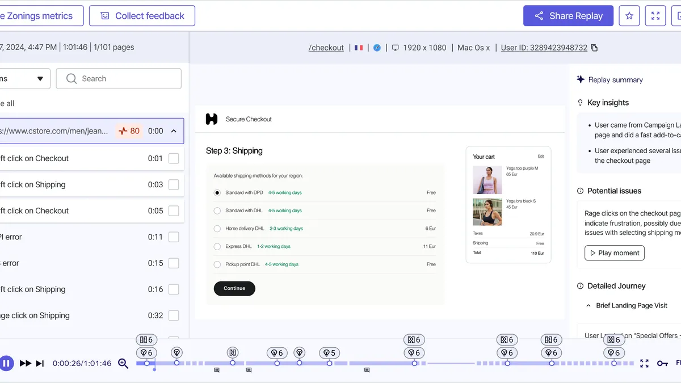
Task: Click the '1/101 pages' text
Action: [114, 47]
